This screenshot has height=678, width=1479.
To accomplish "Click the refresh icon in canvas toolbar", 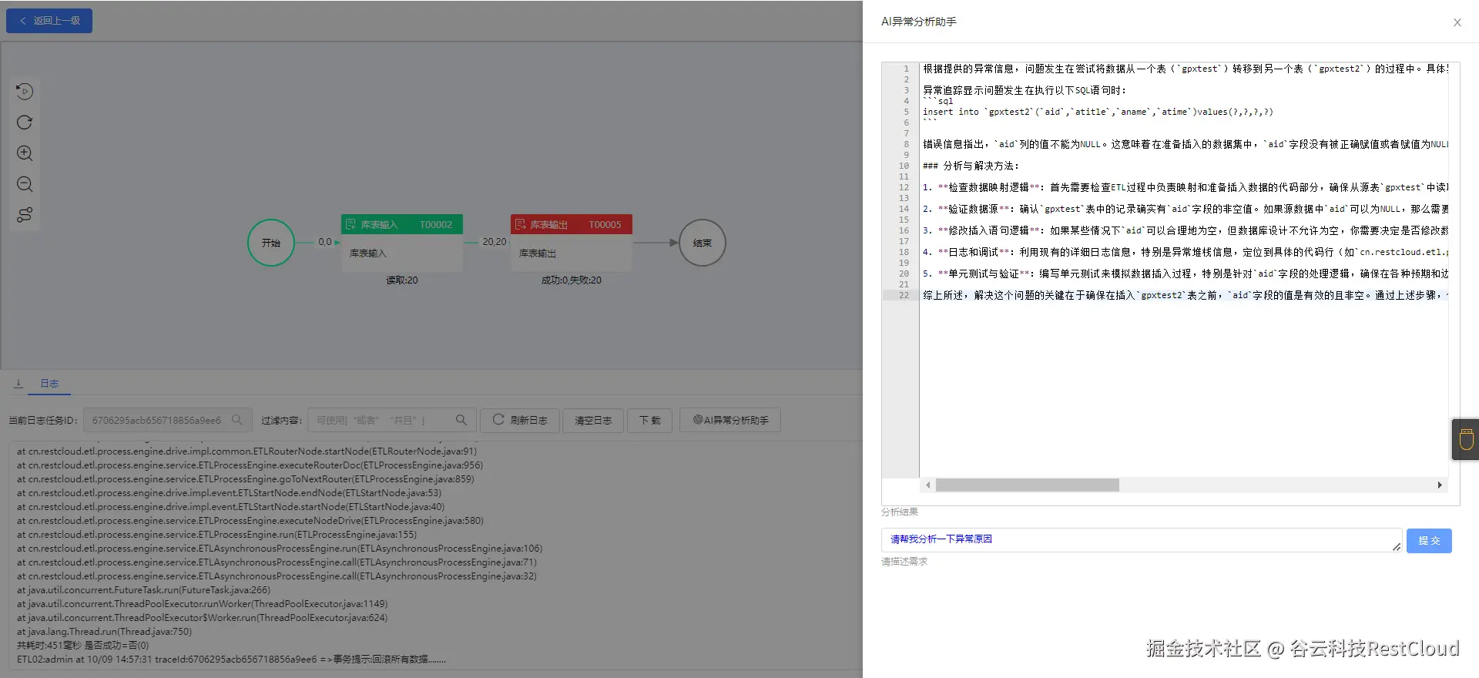I will (x=25, y=123).
